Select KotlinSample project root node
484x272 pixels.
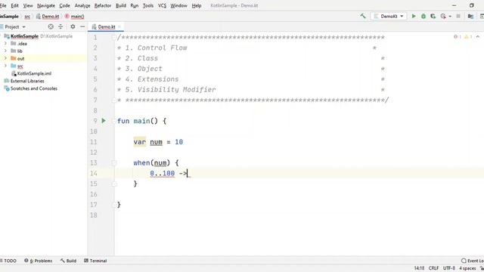click(x=24, y=36)
